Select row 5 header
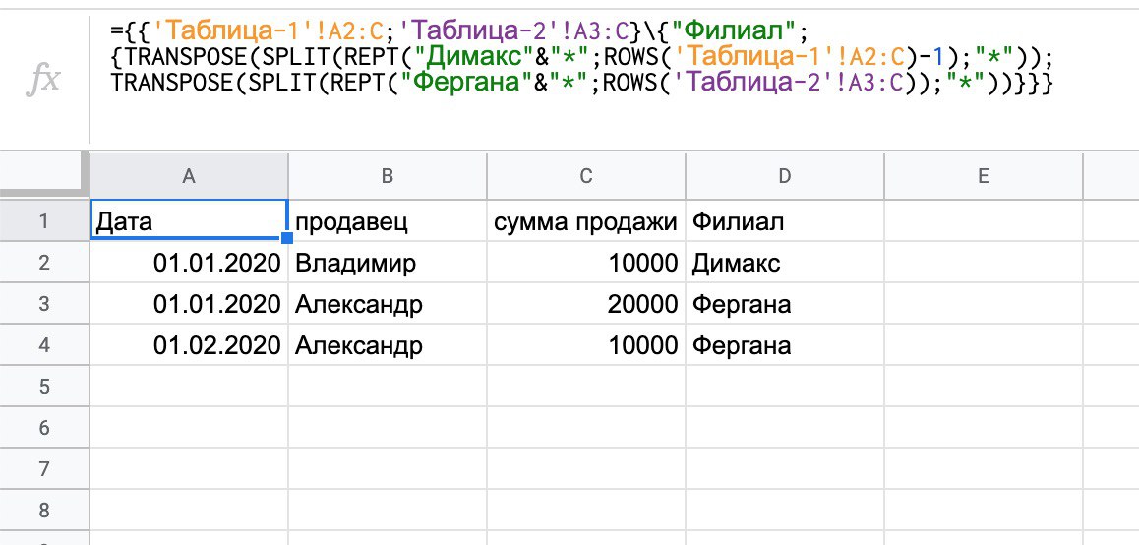 point(44,387)
